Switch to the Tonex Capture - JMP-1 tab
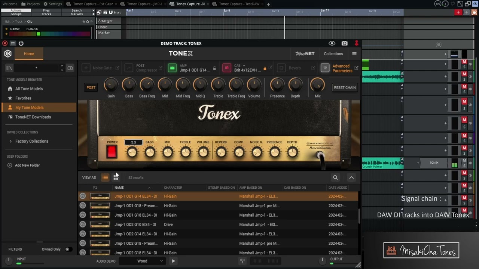The image size is (479, 269). click(144, 4)
